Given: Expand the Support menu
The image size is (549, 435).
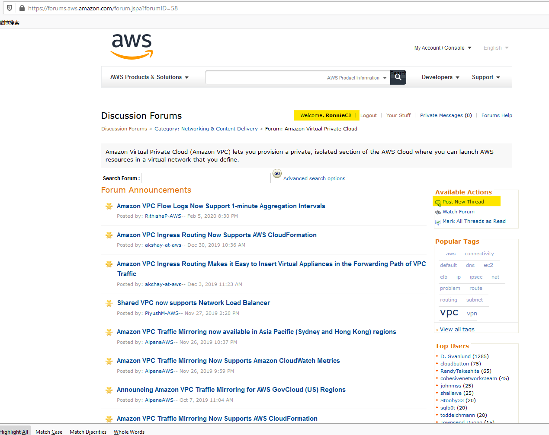Looking at the screenshot, I should pos(486,77).
